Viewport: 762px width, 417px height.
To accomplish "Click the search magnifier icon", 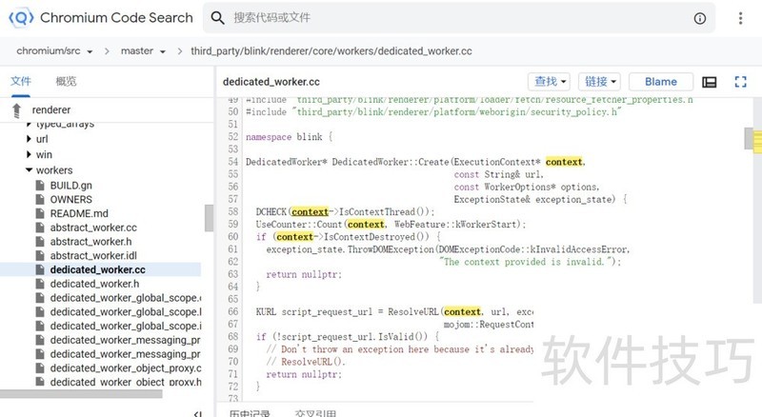I will 217,18.
